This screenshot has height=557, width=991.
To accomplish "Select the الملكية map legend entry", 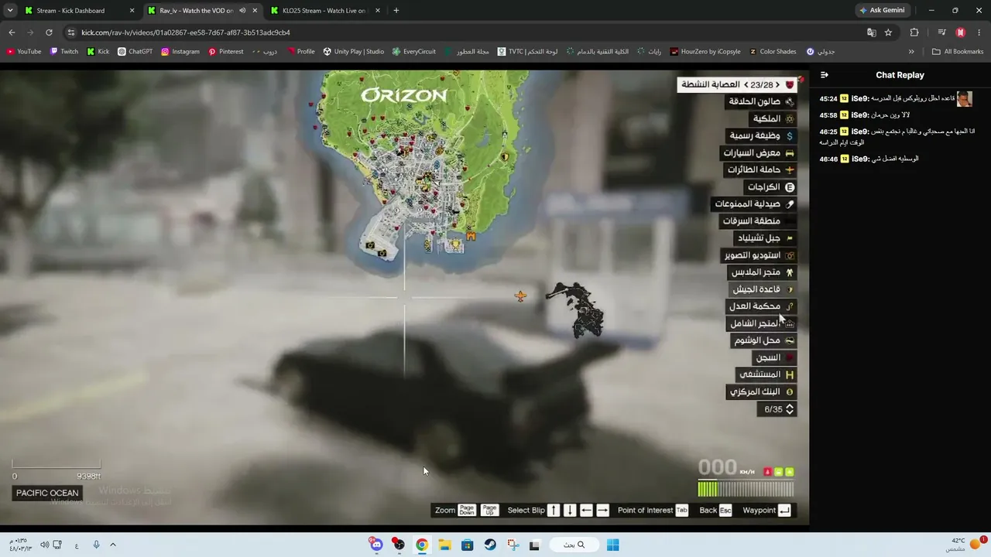I will 773,118.
